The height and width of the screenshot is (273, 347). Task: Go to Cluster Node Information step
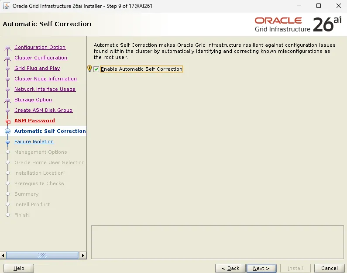pyautogui.click(x=45, y=79)
